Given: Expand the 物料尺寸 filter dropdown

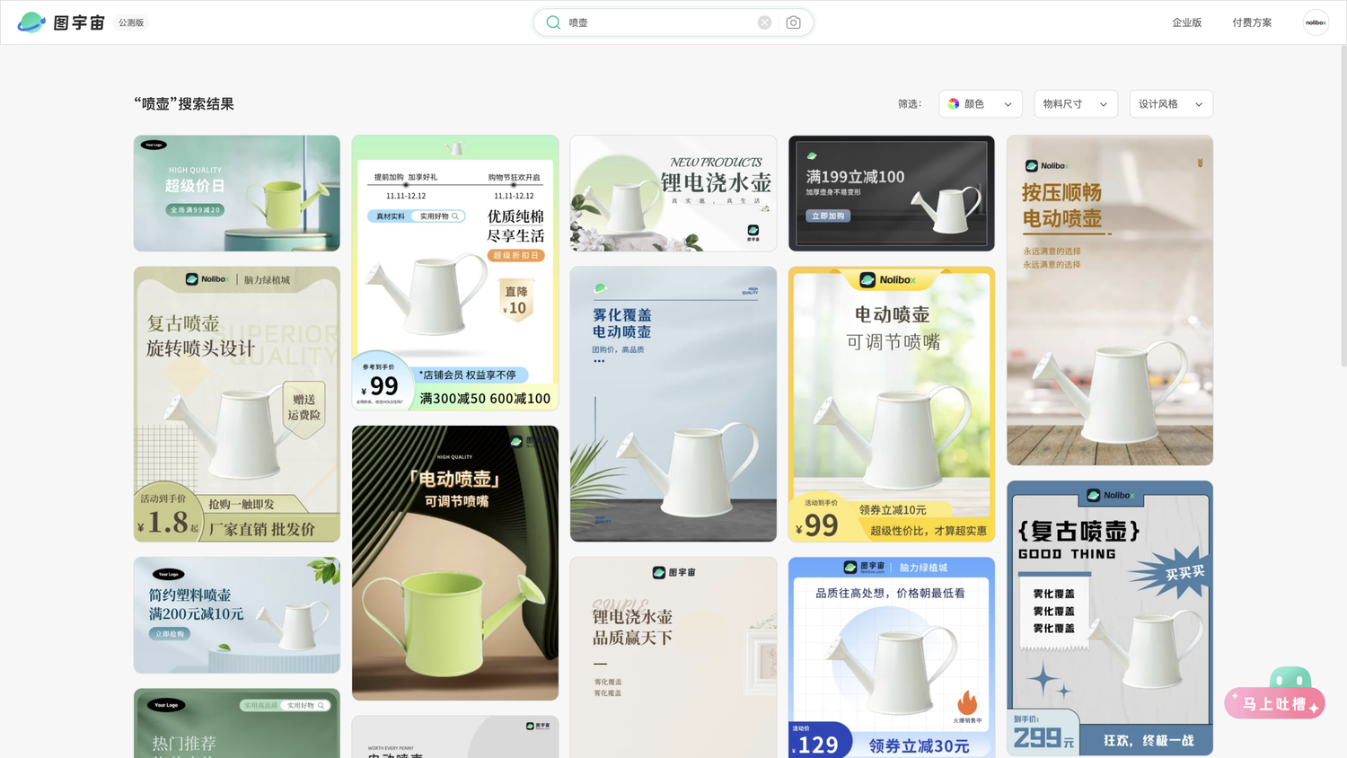Looking at the screenshot, I should (1076, 104).
